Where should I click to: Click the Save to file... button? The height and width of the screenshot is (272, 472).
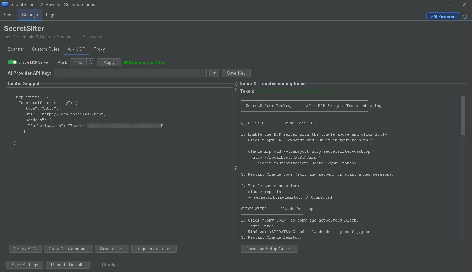[112, 249]
